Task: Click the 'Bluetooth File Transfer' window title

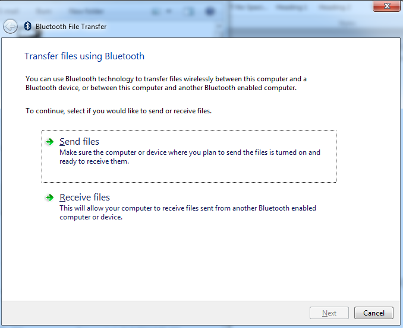Action: 71,27
